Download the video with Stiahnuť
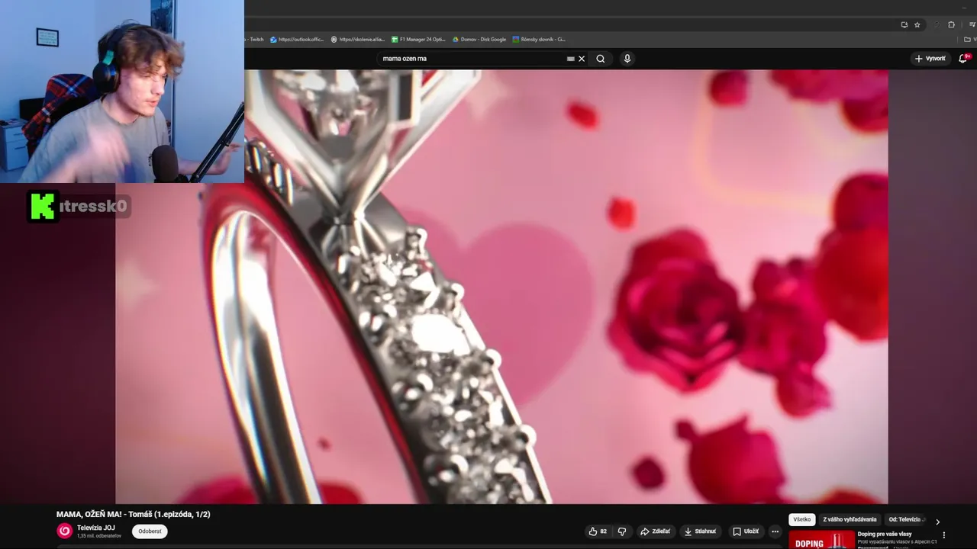This screenshot has width=977, height=549. [x=700, y=531]
